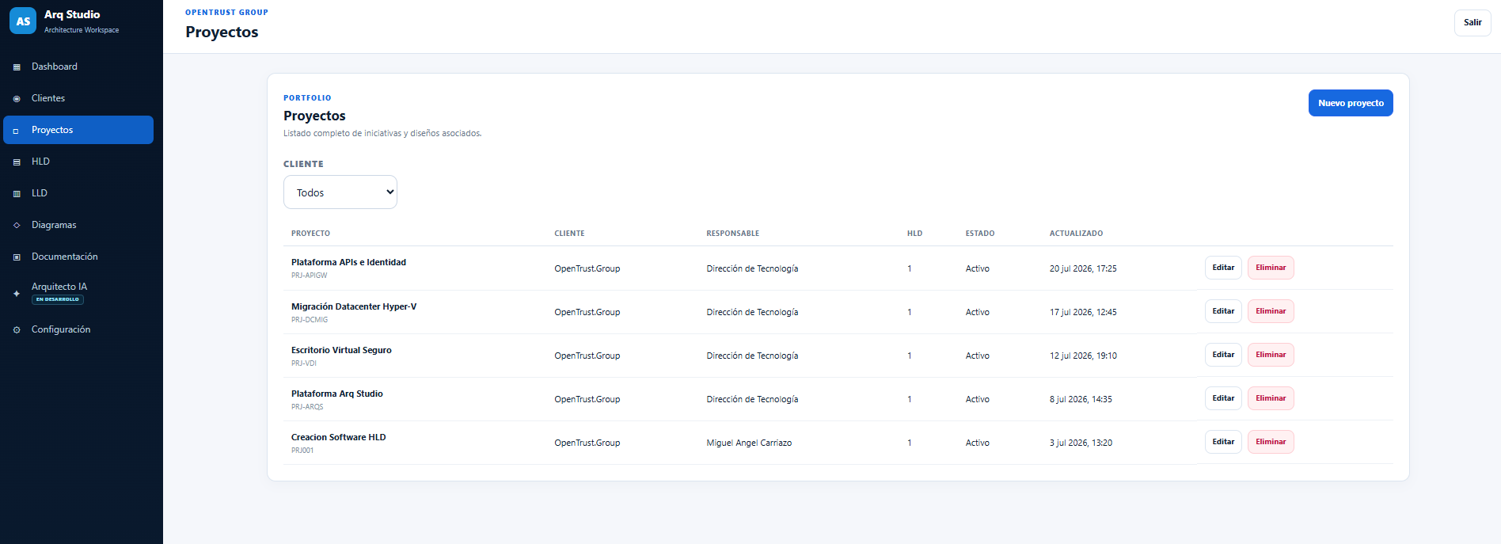Edit the Plataforma Arq Studio project

pyautogui.click(x=1223, y=398)
